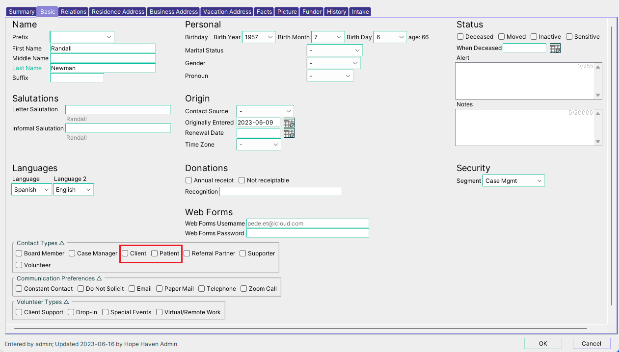619x352 pixels.
Task: Check the Inactive checkbox
Action: tap(534, 37)
